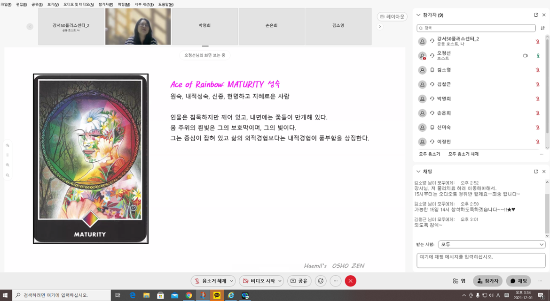The height and width of the screenshot is (301, 550).
Task: Click the reactions smiley icon in meeting controls
Action: (x=321, y=281)
